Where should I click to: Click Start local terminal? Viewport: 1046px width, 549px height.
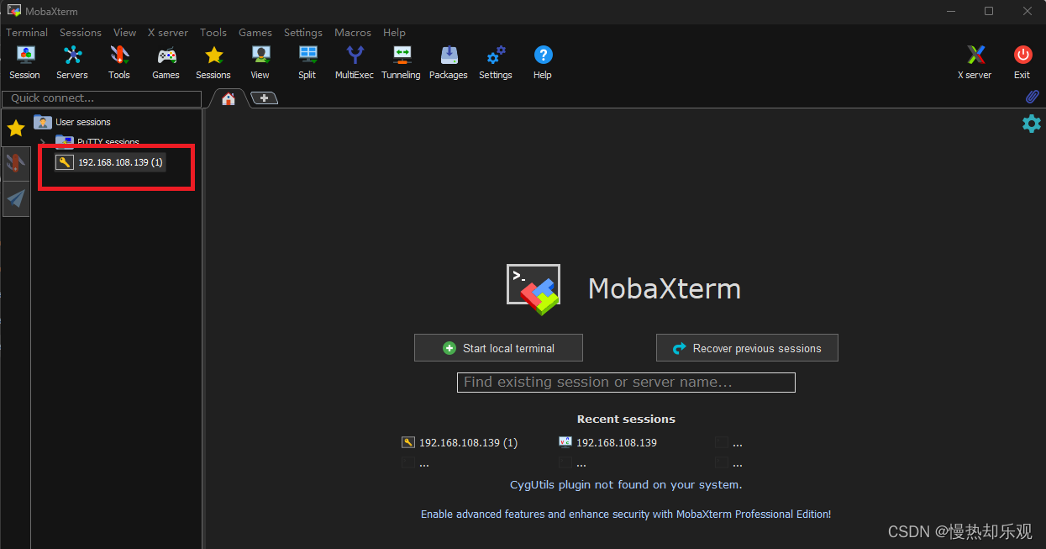[497, 347]
